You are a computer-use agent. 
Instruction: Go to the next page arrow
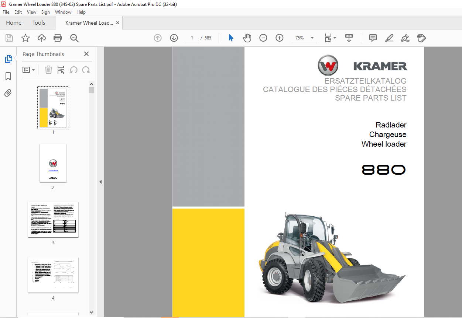click(x=174, y=38)
